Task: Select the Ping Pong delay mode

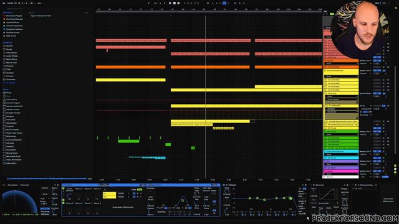Action: pos(45,212)
